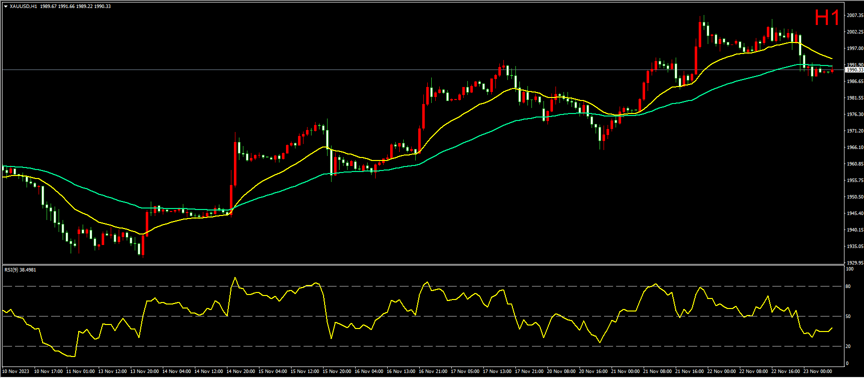Click the 11 Nov 01:00 time label
864x378 pixels.
coord(80,371)
